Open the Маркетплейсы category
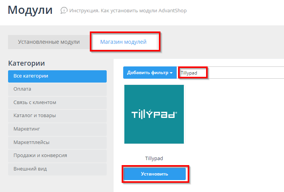 pyautogui.click(x=58, y=143)
